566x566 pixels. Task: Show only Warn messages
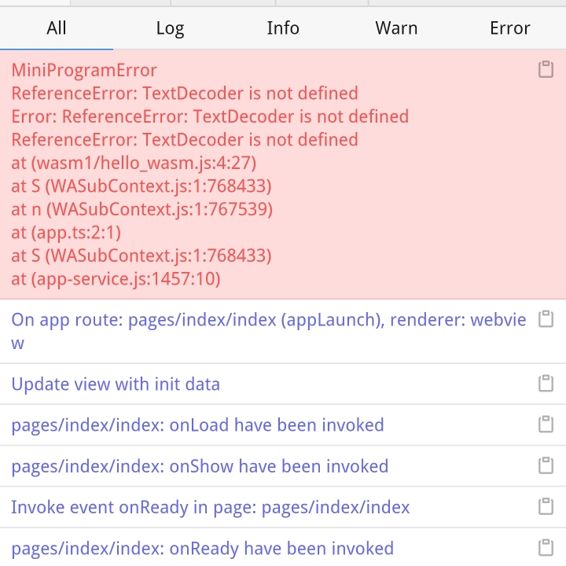coord(396,28)
